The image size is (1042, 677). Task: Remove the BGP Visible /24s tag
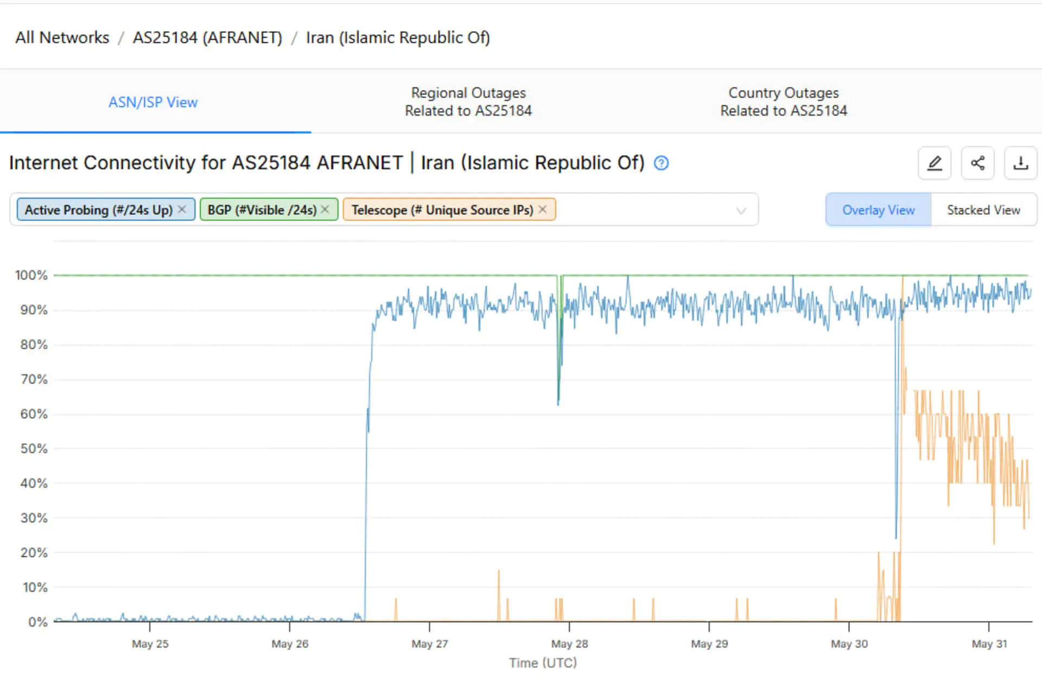tap(325, 209)
